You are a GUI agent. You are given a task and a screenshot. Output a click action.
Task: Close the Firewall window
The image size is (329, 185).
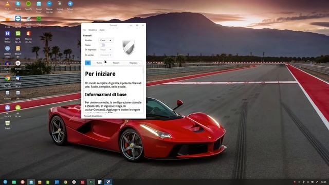[x=143, y=25]
